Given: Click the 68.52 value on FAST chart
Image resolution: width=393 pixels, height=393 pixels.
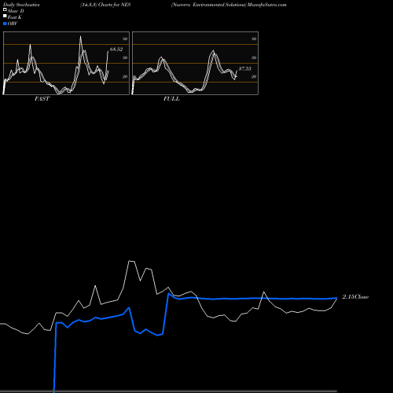Looking at the screenshot, I should tap(116, 50).
